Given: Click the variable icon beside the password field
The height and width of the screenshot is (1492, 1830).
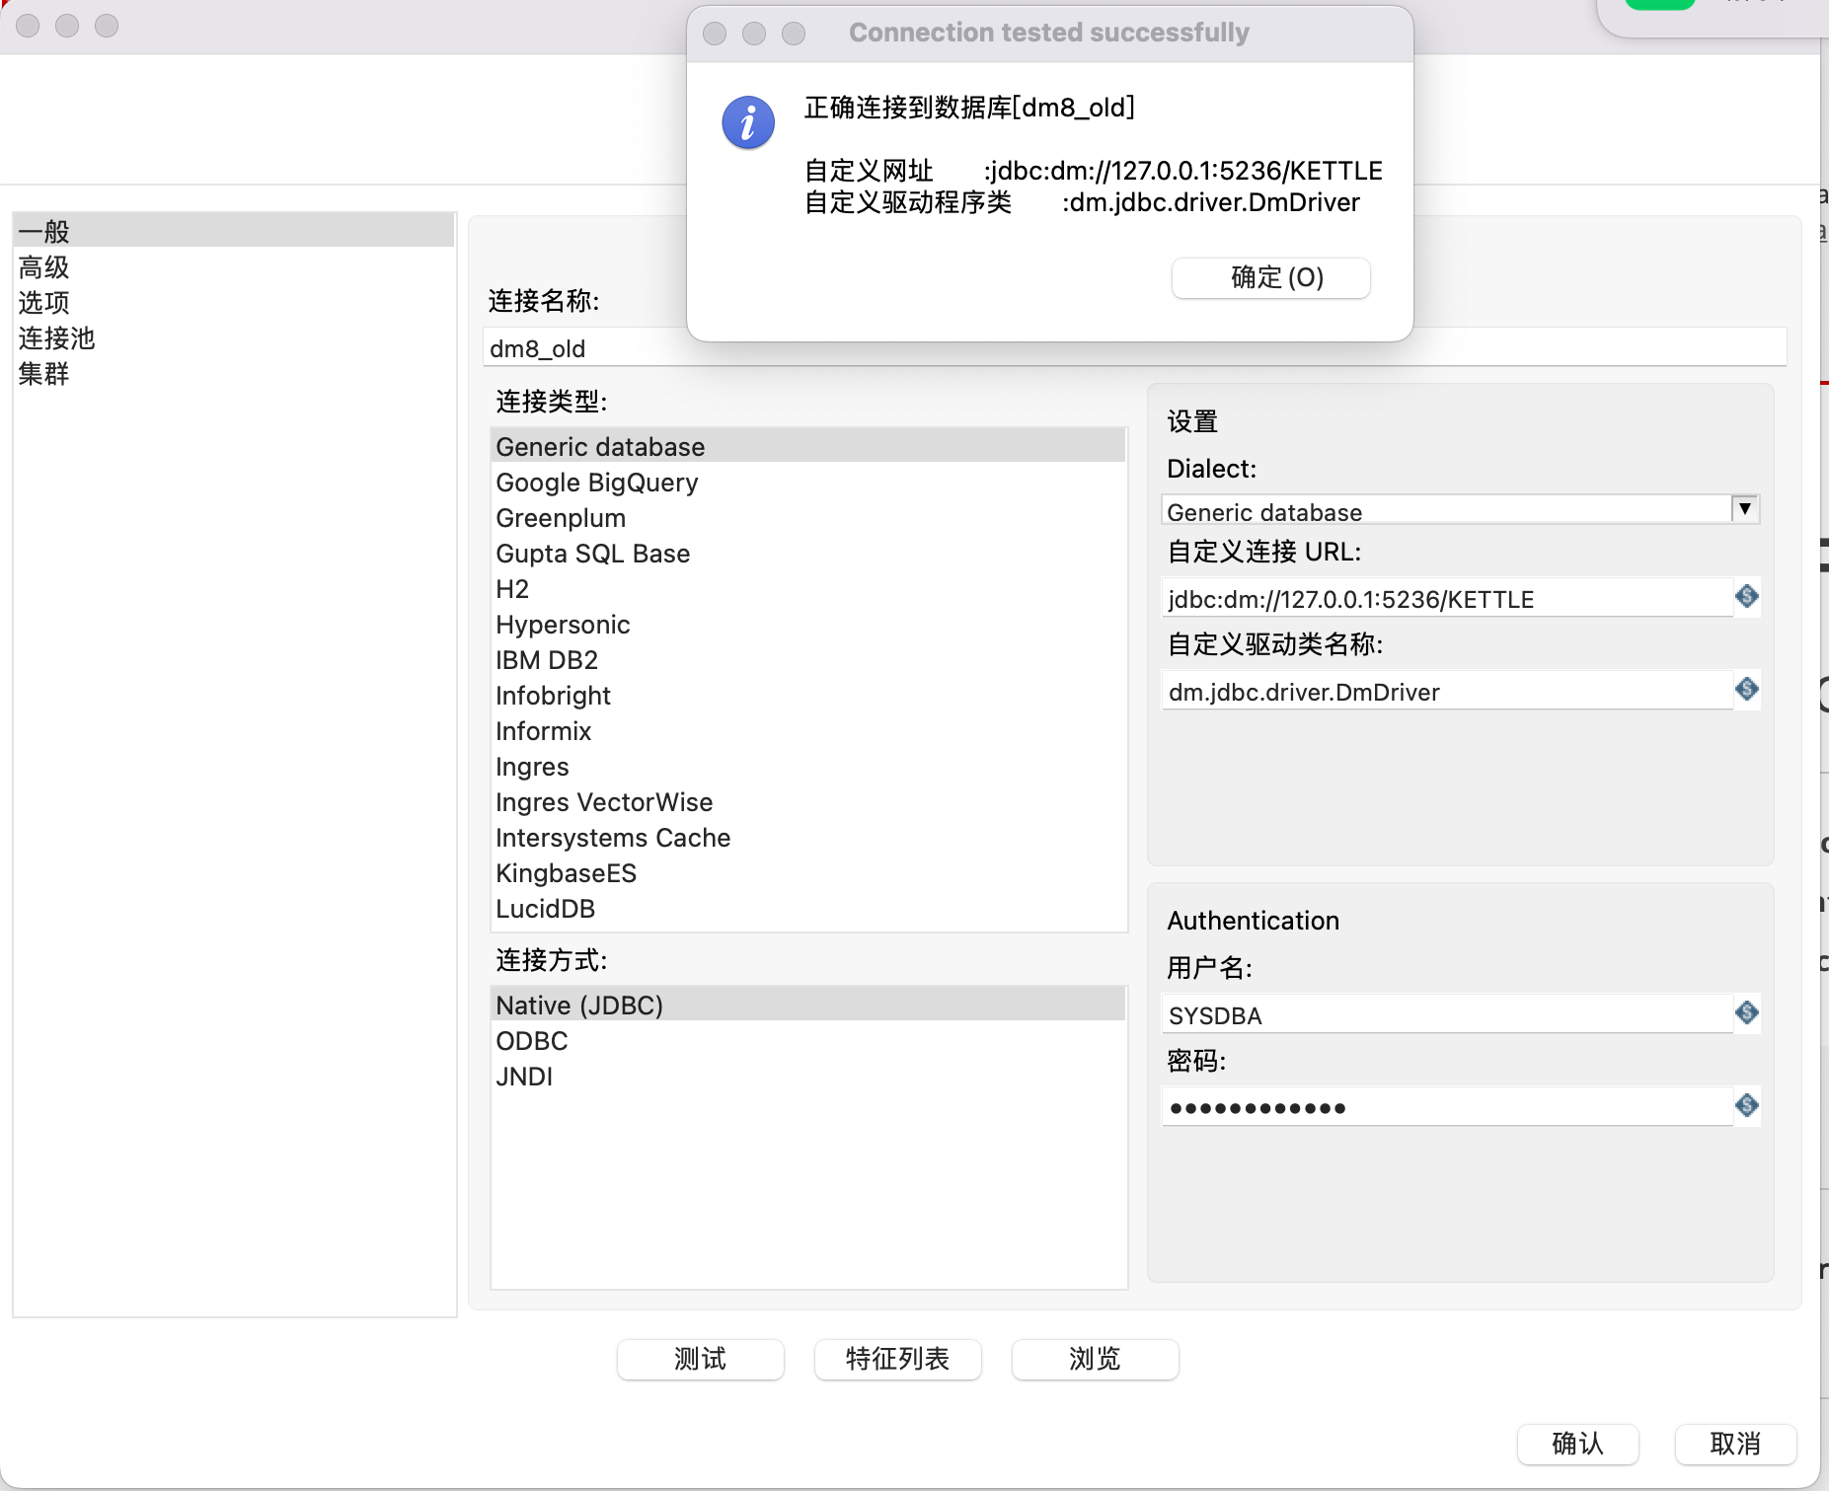Looking at the screenshot, I should pyautogui.click(x=1747, y=1106).
